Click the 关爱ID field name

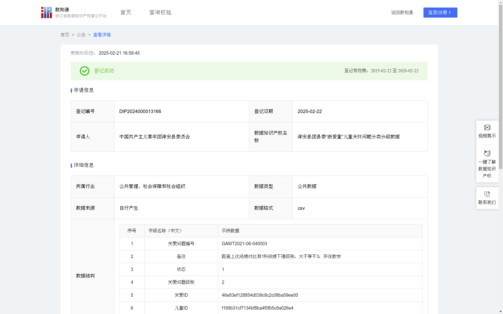[x=181, y=295]
